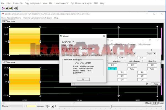
Task: Open the File menu
Action: pos(3,3)
